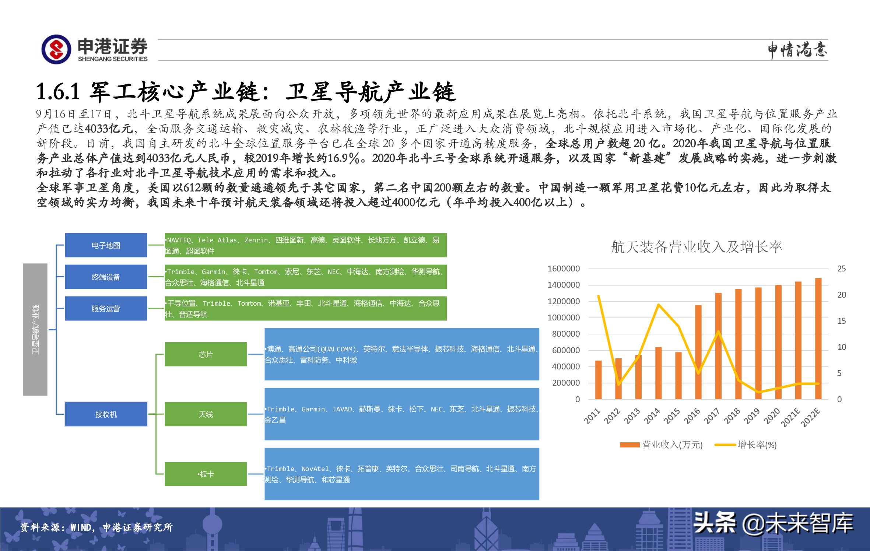This screenshot has width=870, height=551.
Task: Click the Trimble, Garmin, 徕卡, Tomtom terminal list
Action: click(306, 277)
